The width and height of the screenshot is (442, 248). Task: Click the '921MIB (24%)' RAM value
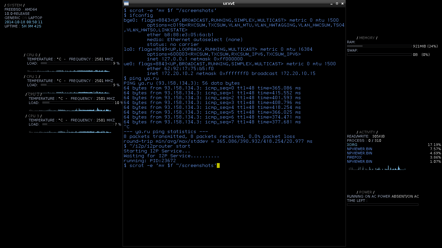click(x=425, y=46)
